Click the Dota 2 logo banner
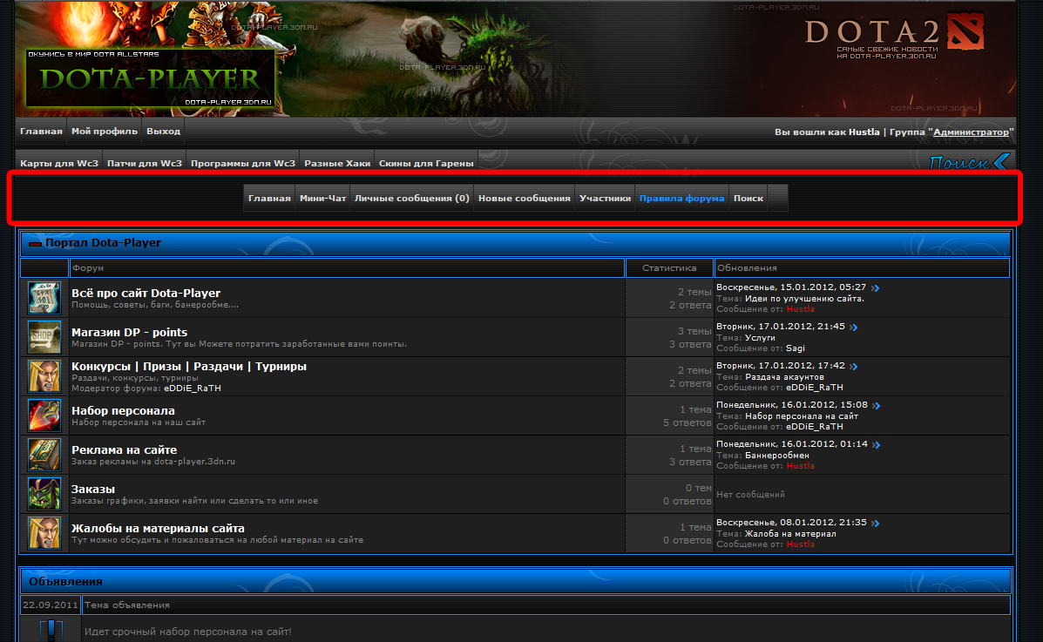The height and width of the screenshot is (642, 1043). click(x=894, y=37)
